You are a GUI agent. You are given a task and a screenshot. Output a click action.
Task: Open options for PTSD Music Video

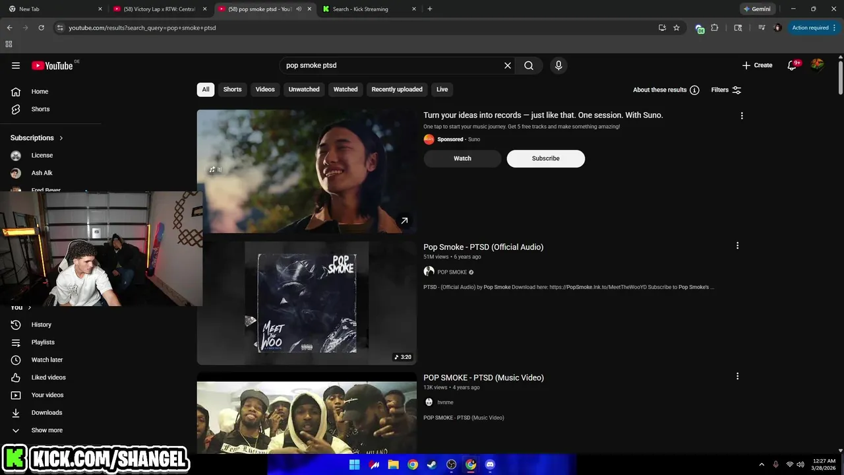coord(737,376)
